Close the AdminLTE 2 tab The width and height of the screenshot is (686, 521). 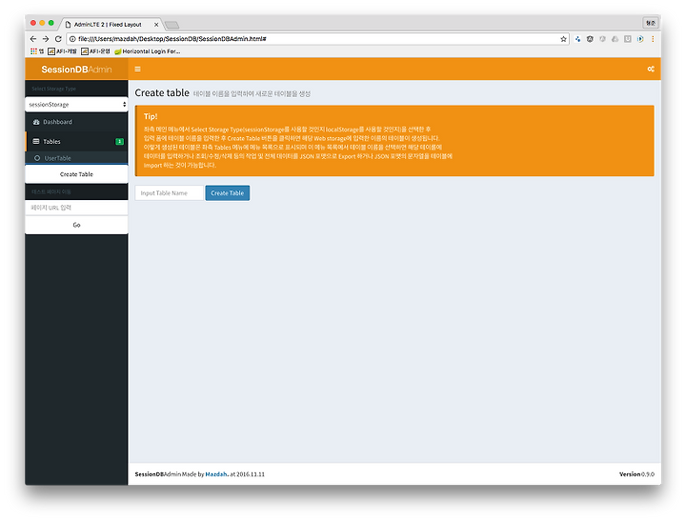click(x=156, y=25)
